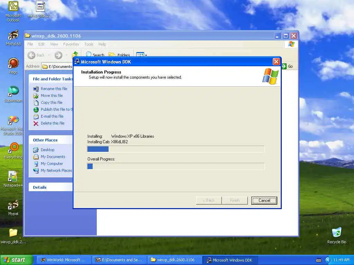Open the Tools menu in Explorer
The image size is (354, 265).
click(89, 44)
